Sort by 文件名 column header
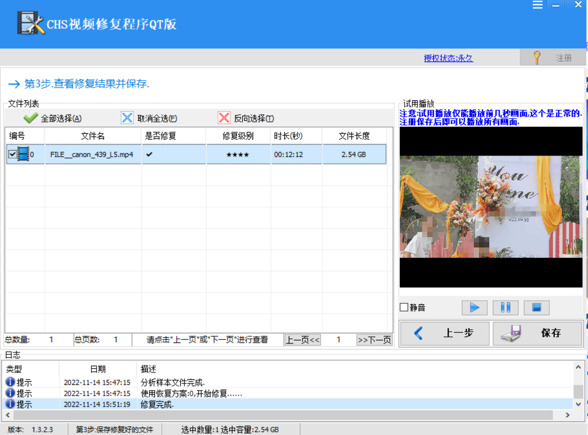 [x=93, y=136]
